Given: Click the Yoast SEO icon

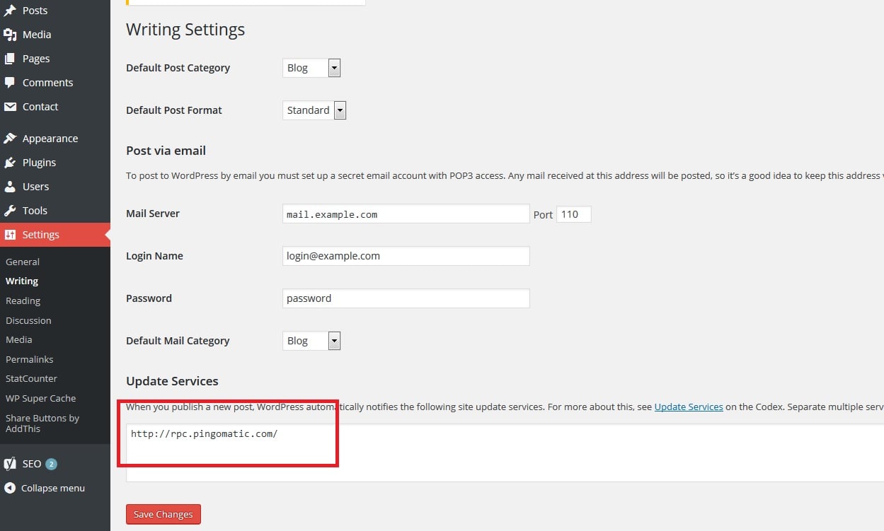Looking at the screenshot, I should click(x=10, y=464).
